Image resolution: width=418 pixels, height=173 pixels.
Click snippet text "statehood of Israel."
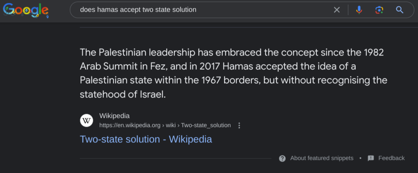123,94
